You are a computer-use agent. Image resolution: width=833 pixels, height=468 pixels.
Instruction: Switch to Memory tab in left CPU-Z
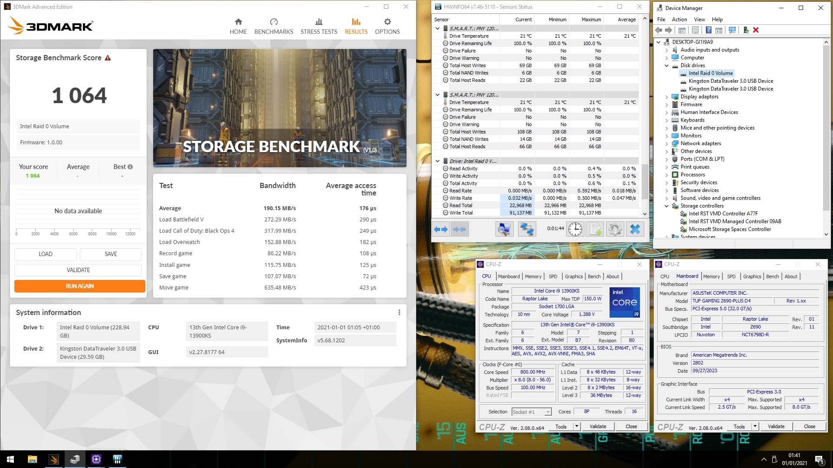point(533,276)
